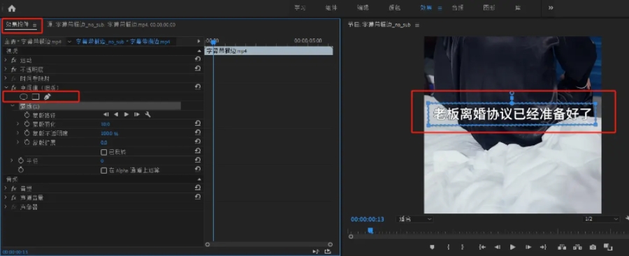This screenshot has width=629, height=256.
Task: Open mask tracking wrench options
Action: point(147,114)
